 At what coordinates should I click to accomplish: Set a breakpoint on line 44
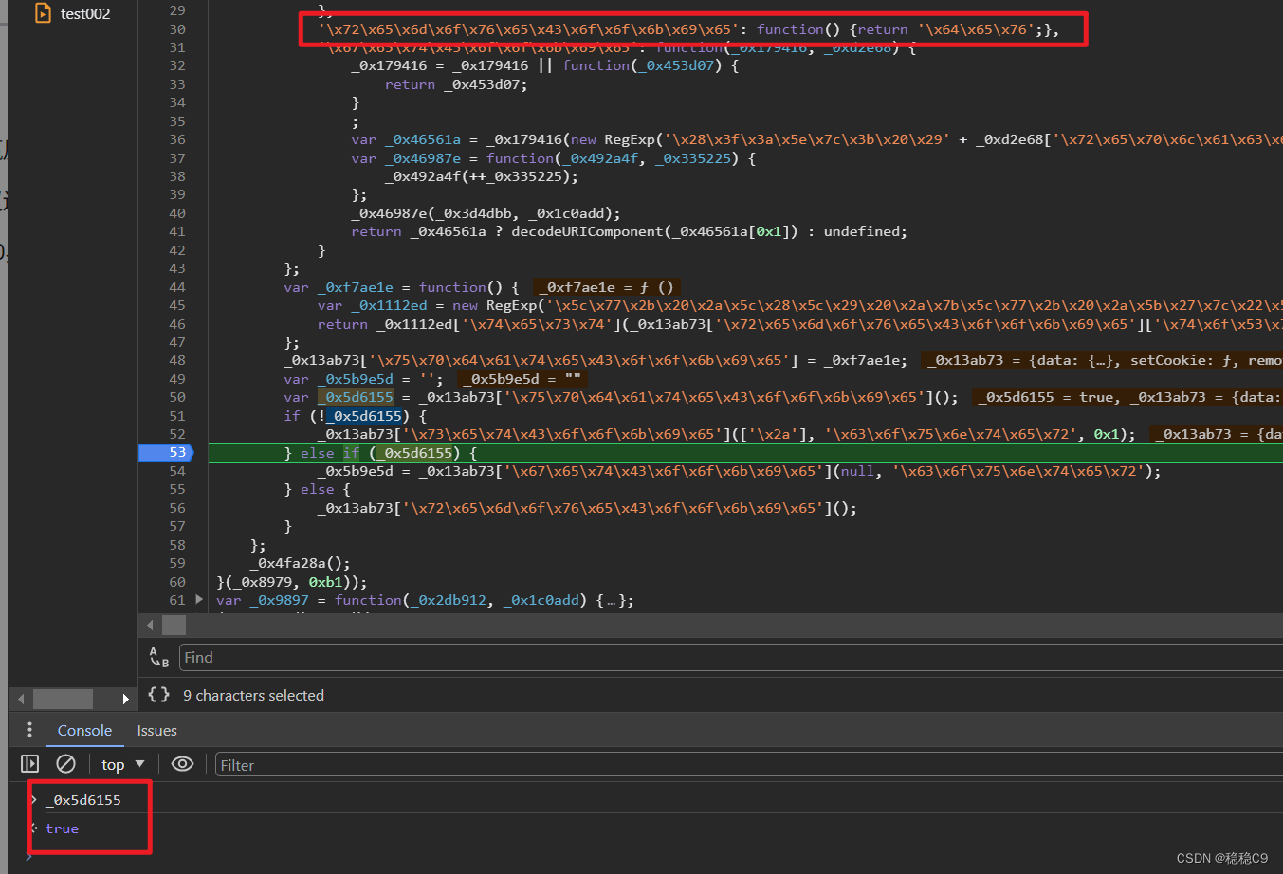pyautogui.click(x=177, y=287)
